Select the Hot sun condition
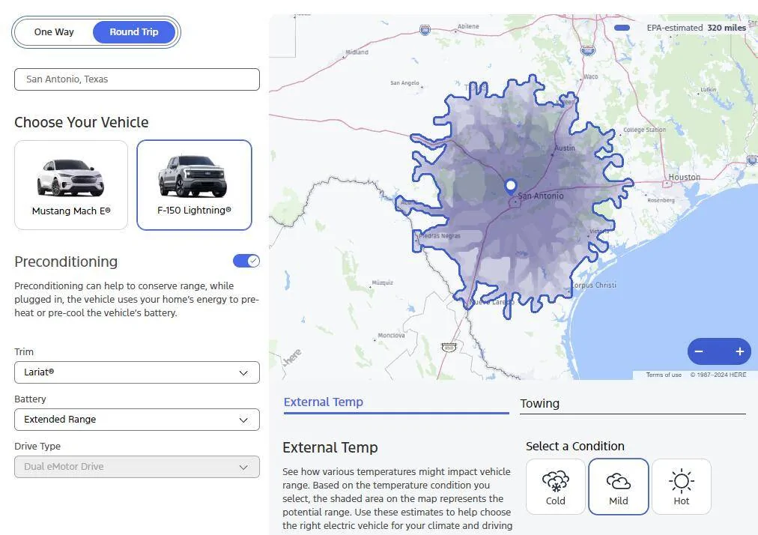This screenshot has width=758, height=535. point(681,486)
